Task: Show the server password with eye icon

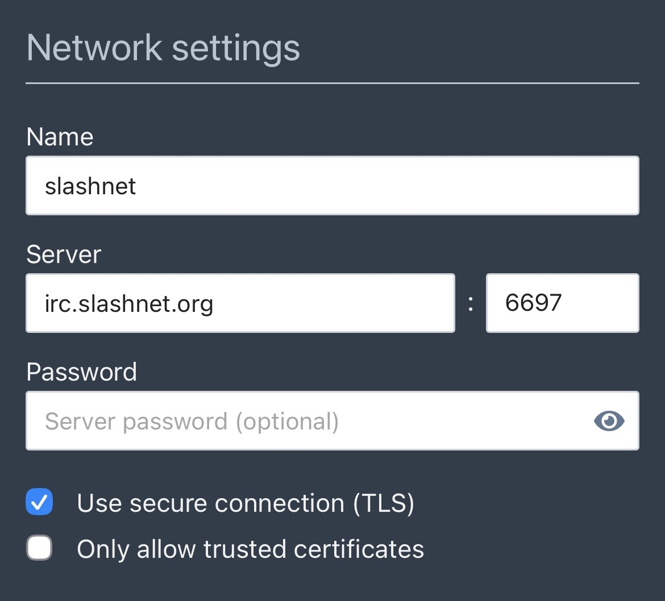Action: [609, 421]
